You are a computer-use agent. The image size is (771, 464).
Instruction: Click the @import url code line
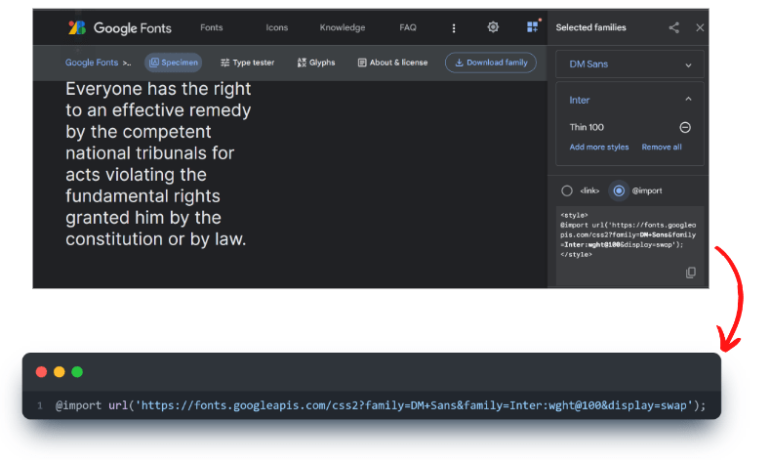pyautogui.click(x=380, y=405)
